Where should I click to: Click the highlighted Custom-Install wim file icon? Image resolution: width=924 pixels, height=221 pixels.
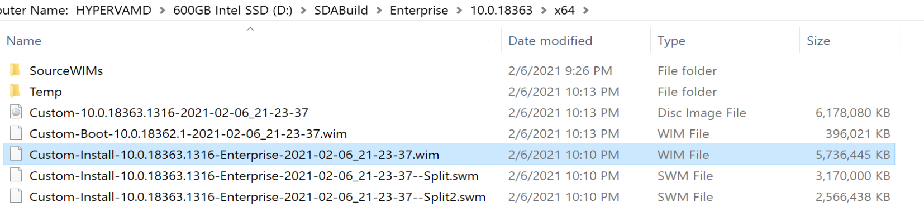pyautogui.click(x=16, y=155)
